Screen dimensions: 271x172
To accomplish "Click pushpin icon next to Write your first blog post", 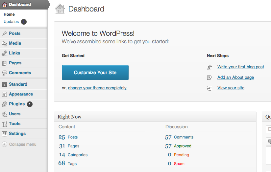I will [x=209, y=67].
